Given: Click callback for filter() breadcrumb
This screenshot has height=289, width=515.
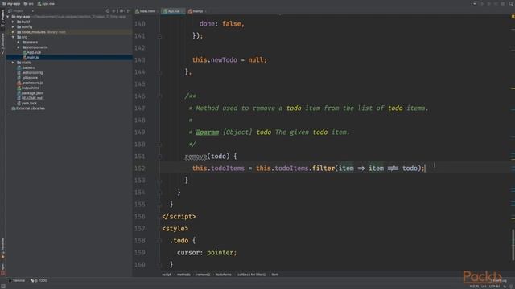Looking at the screenshot, I should click(x=251, y=275).
